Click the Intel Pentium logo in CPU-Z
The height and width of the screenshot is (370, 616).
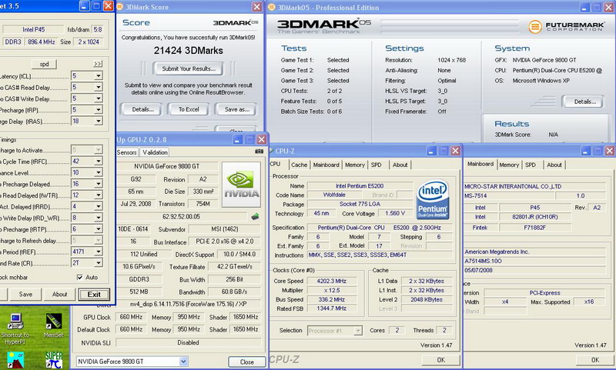433,200
